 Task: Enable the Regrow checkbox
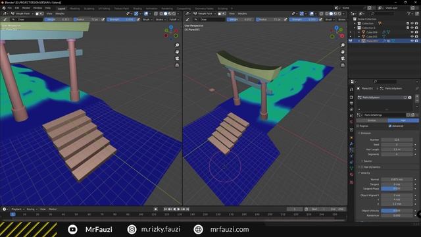point(358,126)
